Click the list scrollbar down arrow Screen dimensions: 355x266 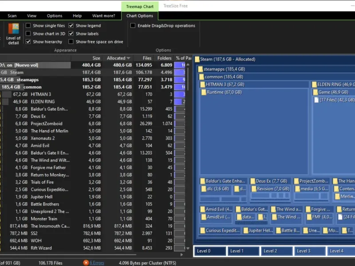(188, 248)
